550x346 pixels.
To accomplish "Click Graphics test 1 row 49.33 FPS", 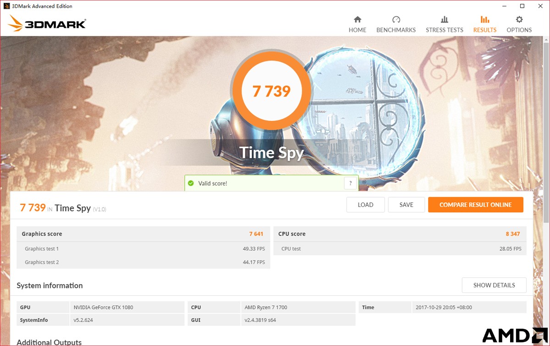I will point(143,249).
